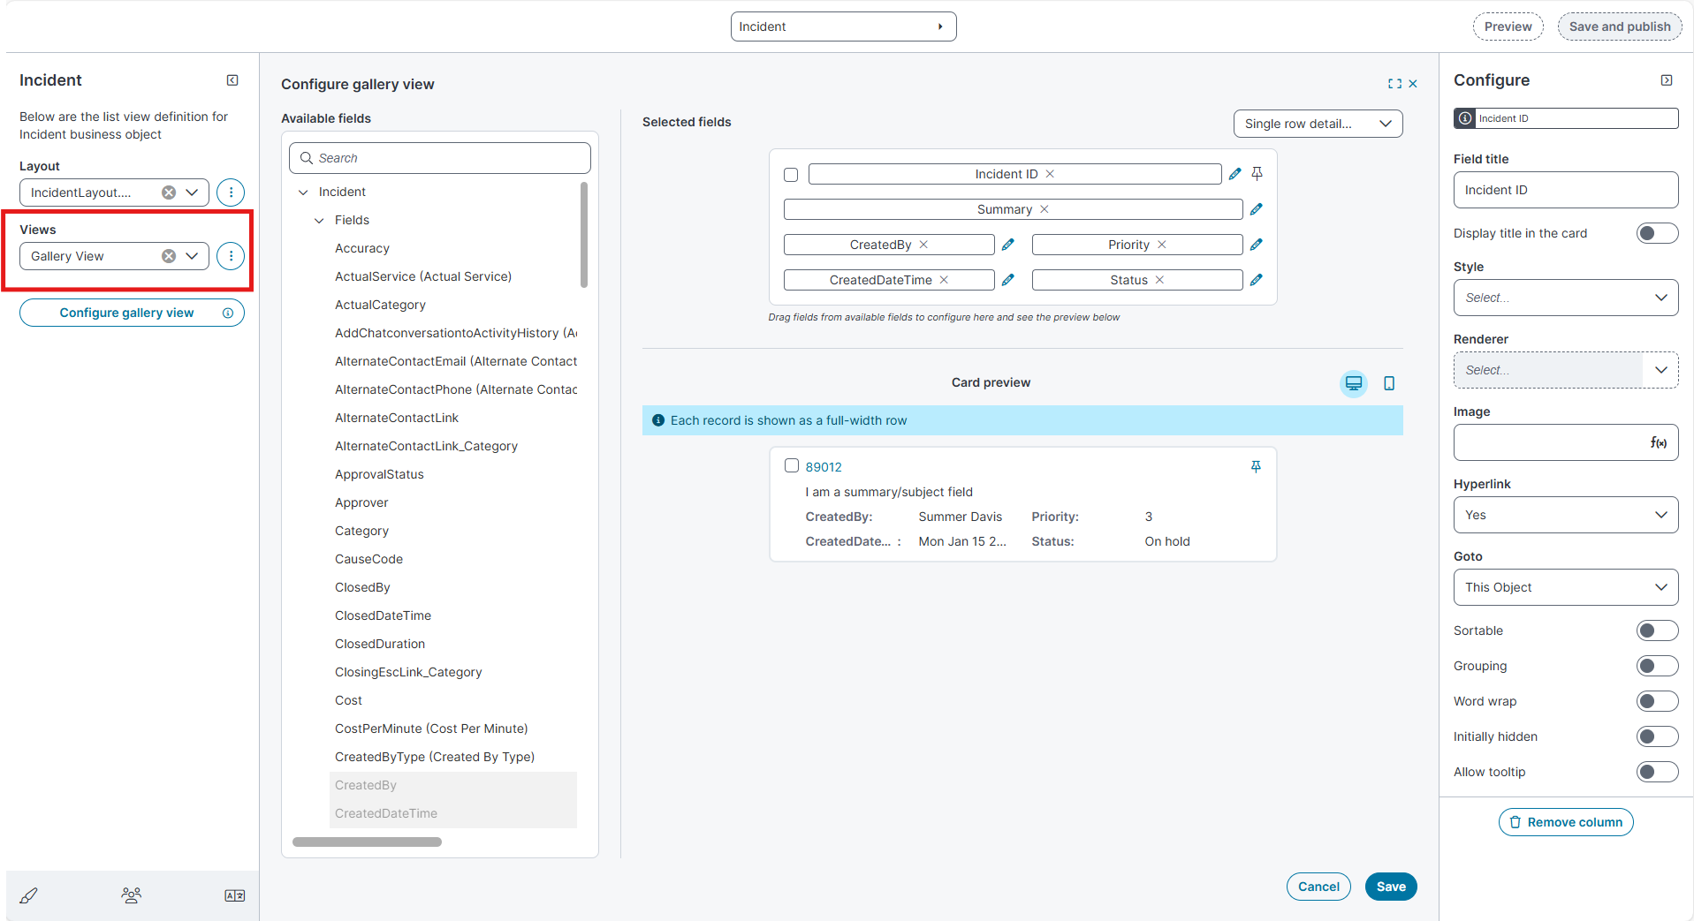Switch card preview to mobile view
The width and height of the screenshot is (1694, 921).
(1388, 383)
